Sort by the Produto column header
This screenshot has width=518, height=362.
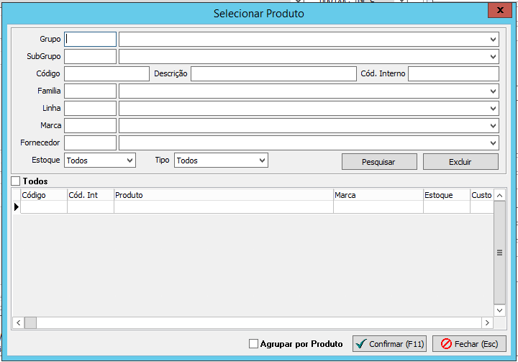pyautogui.click(x=223, y=195)
